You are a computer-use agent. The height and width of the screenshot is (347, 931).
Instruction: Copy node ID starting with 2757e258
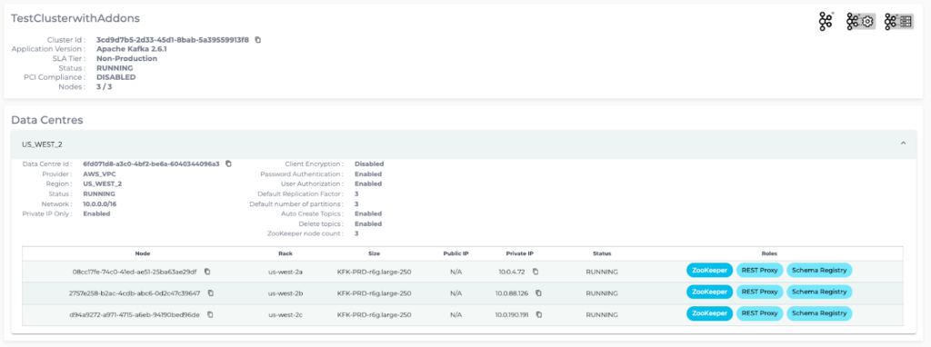[211, 293]
